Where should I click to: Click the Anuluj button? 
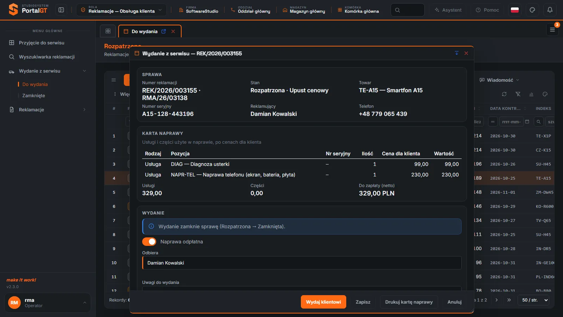(454, 302)
